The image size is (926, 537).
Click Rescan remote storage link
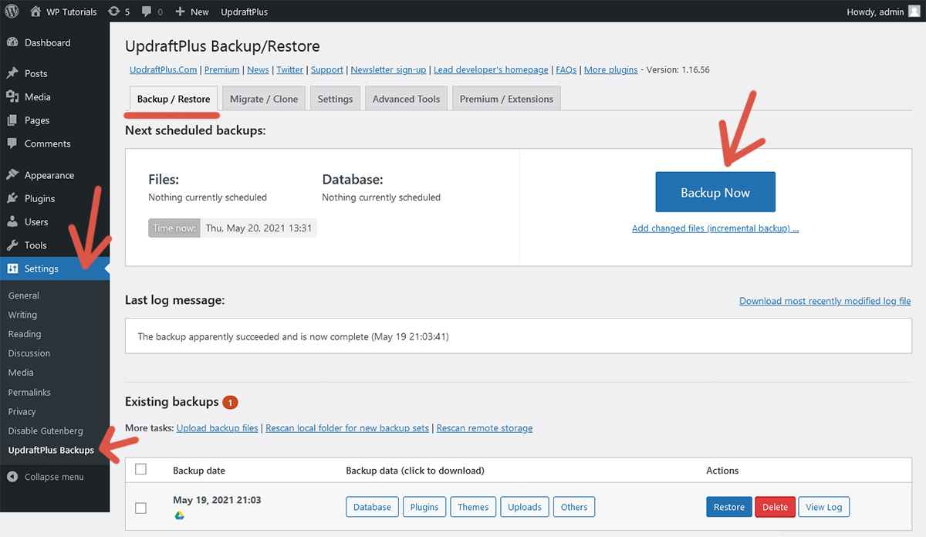point(485,428)
